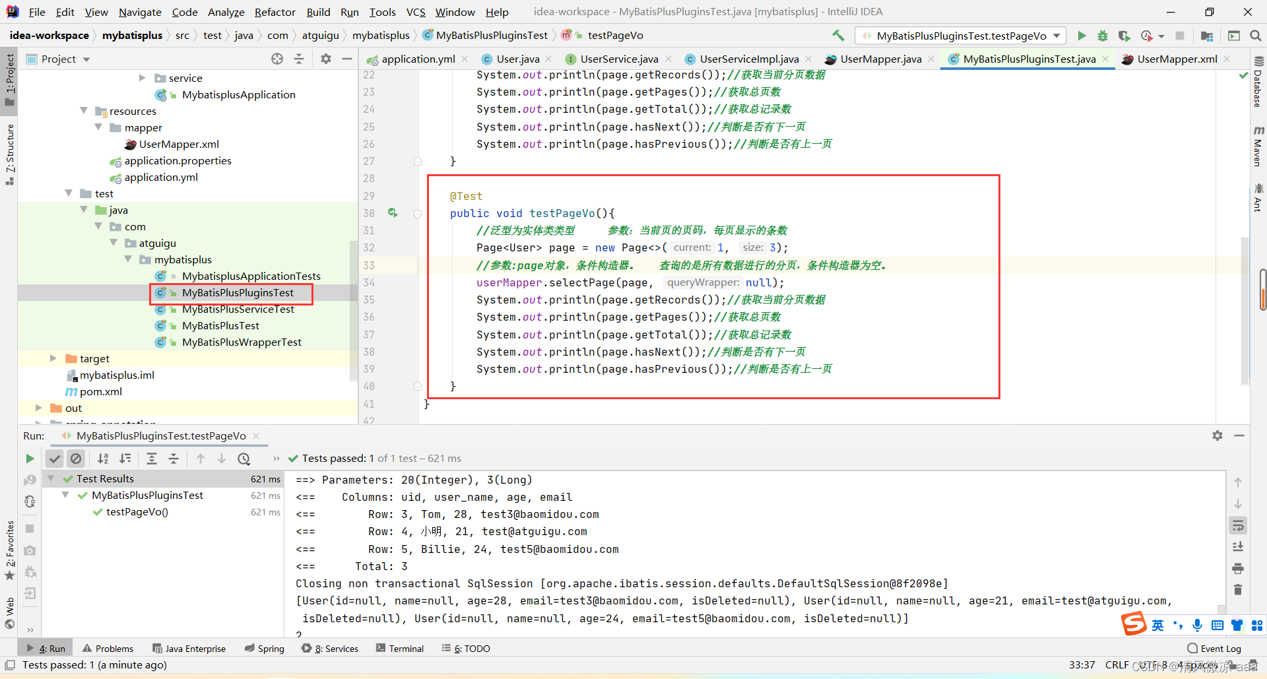Image resolution: width=1267 pixels, height=679 pixels.
Task: Expand all test results
Action: pos(152,458)
